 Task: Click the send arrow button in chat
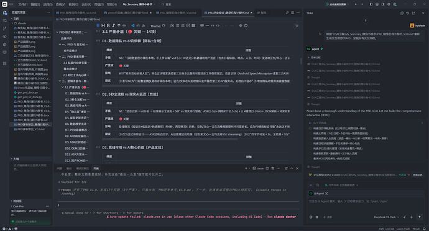pyautogui.click(x=420, y=217)
